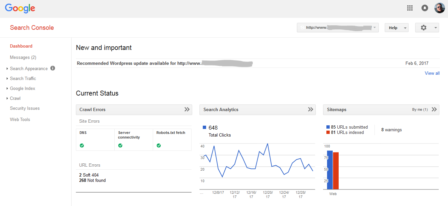Image resolution: width=448 pixels, height=206 pixels.
Task: Click the DNS site error cell
Action: 95,140
